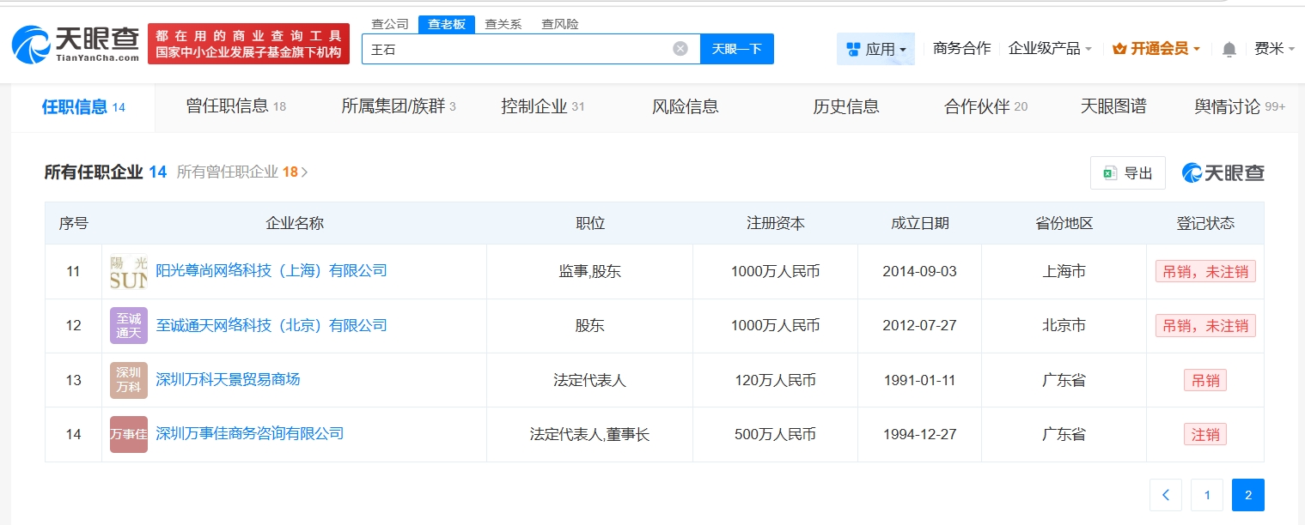
Task: Click 法定代表人,董事长 position cell
Action: pyautogui.click(x=589, y=434)
